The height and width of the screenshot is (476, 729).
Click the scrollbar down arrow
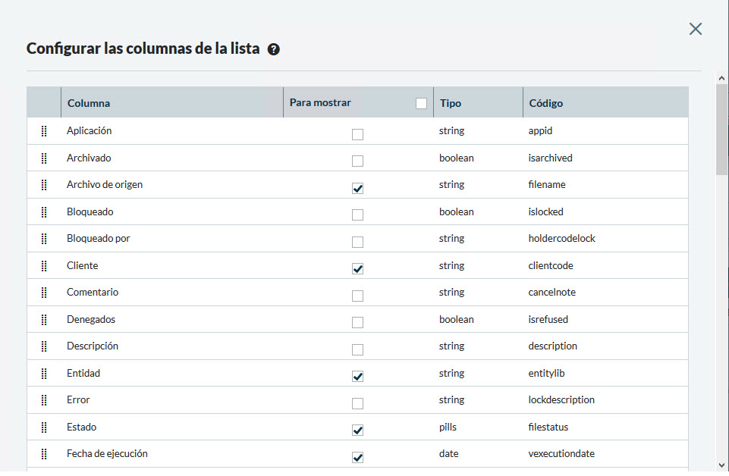721,465
